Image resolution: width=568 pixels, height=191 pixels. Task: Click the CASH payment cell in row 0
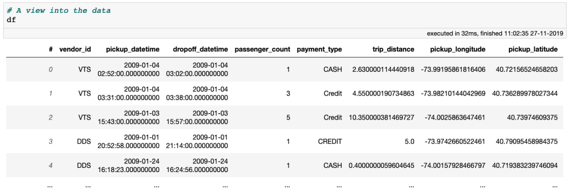tap(332, 69)
